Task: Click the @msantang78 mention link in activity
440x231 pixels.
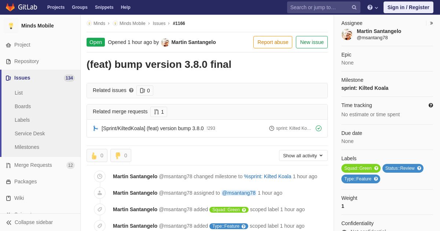Action: pos(239,193)
